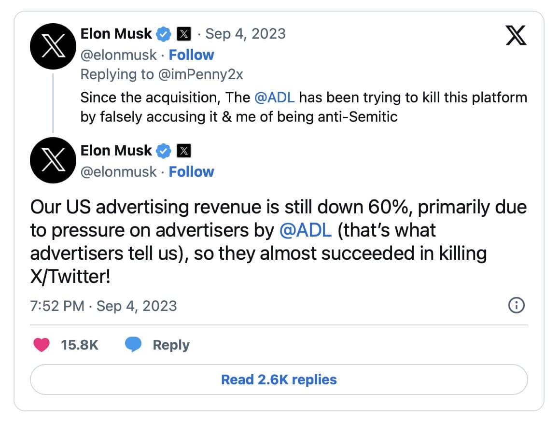
Task: Click the @elonmusk handle on the main tweet
Action: [119, 172]
